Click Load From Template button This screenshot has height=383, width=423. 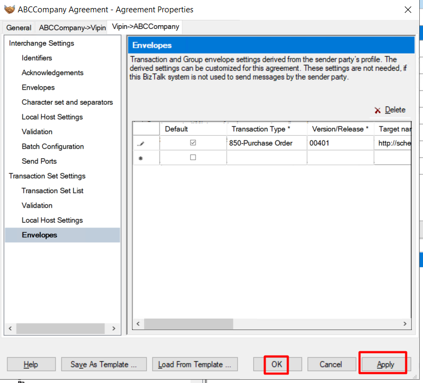pos(195,364)
